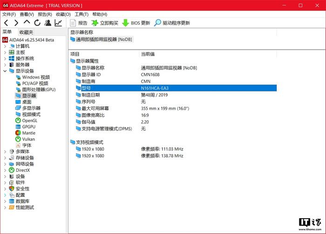
Task: Click the Mantle icon in the tree
Action: point(18,133)
